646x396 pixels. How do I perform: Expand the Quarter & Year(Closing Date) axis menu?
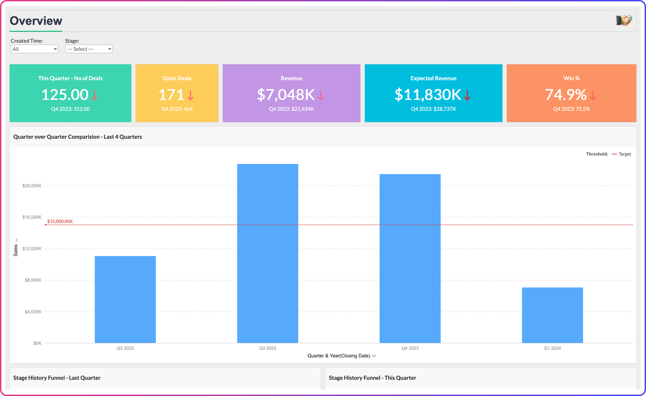point(374,356)
